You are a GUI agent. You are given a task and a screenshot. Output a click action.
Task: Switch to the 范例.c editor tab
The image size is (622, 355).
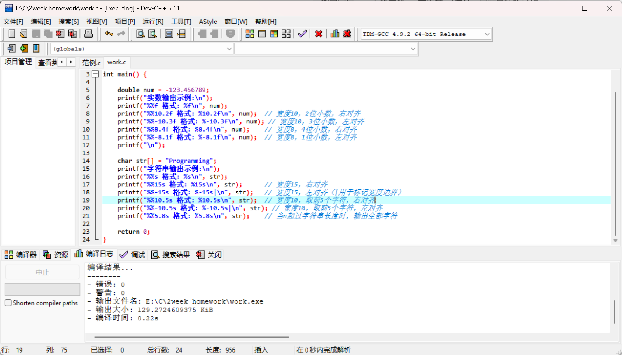[91, 63]
